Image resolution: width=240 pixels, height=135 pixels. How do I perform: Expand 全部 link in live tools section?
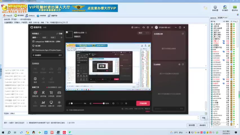pyautogui.click(x=60, y=87)
